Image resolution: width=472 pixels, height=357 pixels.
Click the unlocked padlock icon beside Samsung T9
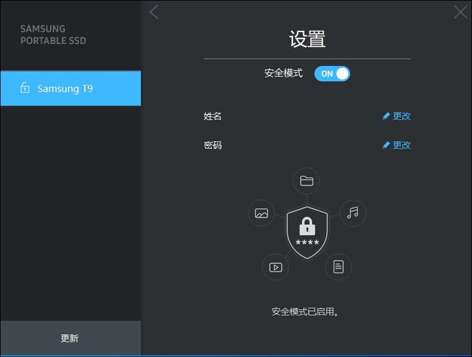pos(25,88)
